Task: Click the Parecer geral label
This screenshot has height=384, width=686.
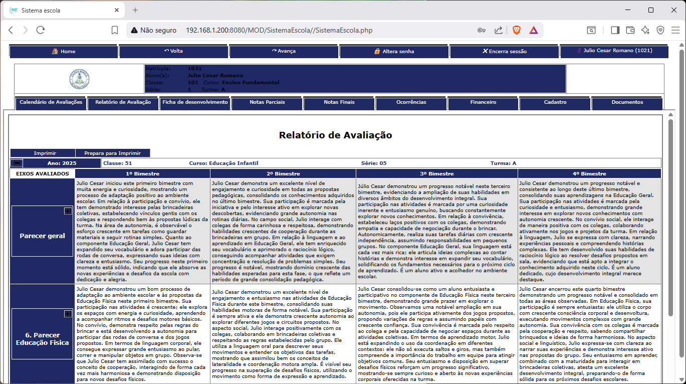Action: coord(43,236)
